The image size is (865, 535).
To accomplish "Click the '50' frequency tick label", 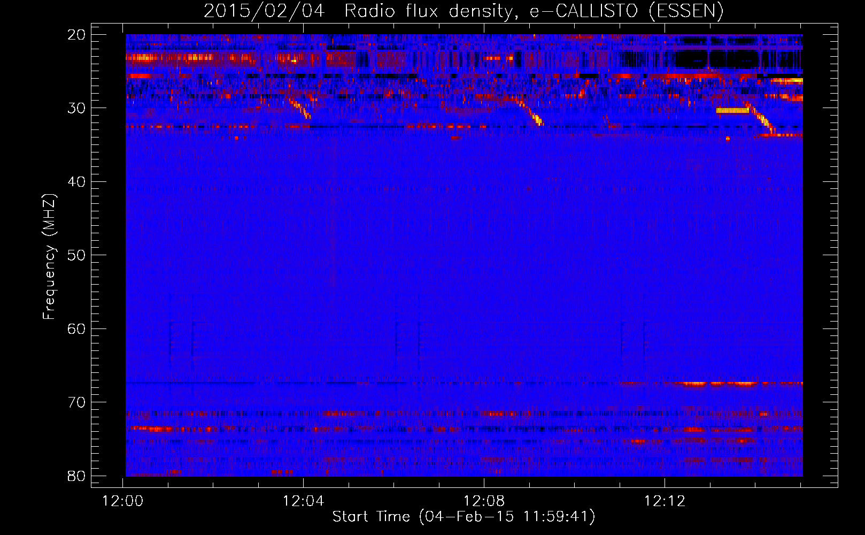I will 77,255.
